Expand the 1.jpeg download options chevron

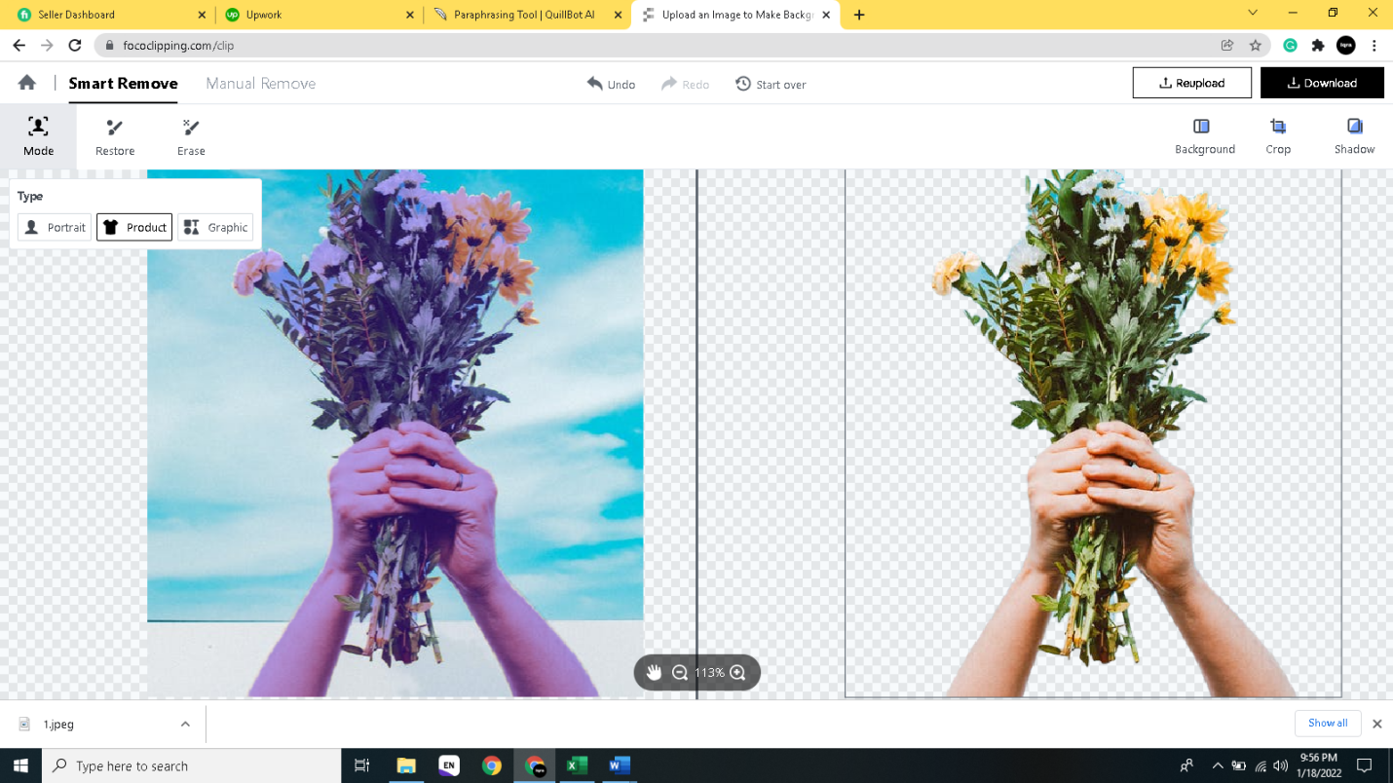[x=185, y=725]
